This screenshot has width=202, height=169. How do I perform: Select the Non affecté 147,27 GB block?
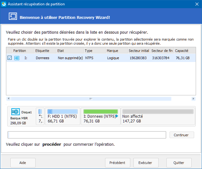click(158, 116)
